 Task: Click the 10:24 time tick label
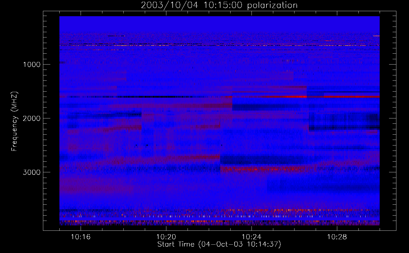click(252, 237)
